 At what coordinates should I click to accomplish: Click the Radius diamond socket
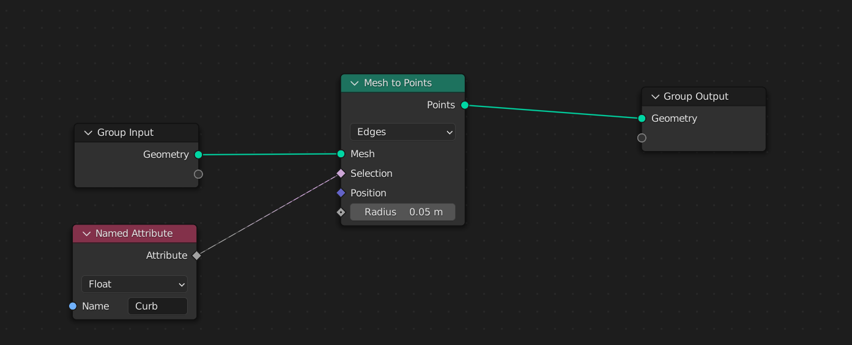coord(341,212)
